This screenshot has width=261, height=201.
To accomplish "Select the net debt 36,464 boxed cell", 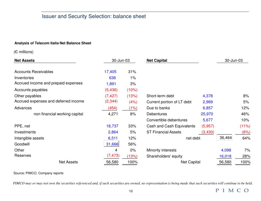I will click(224, 138).
